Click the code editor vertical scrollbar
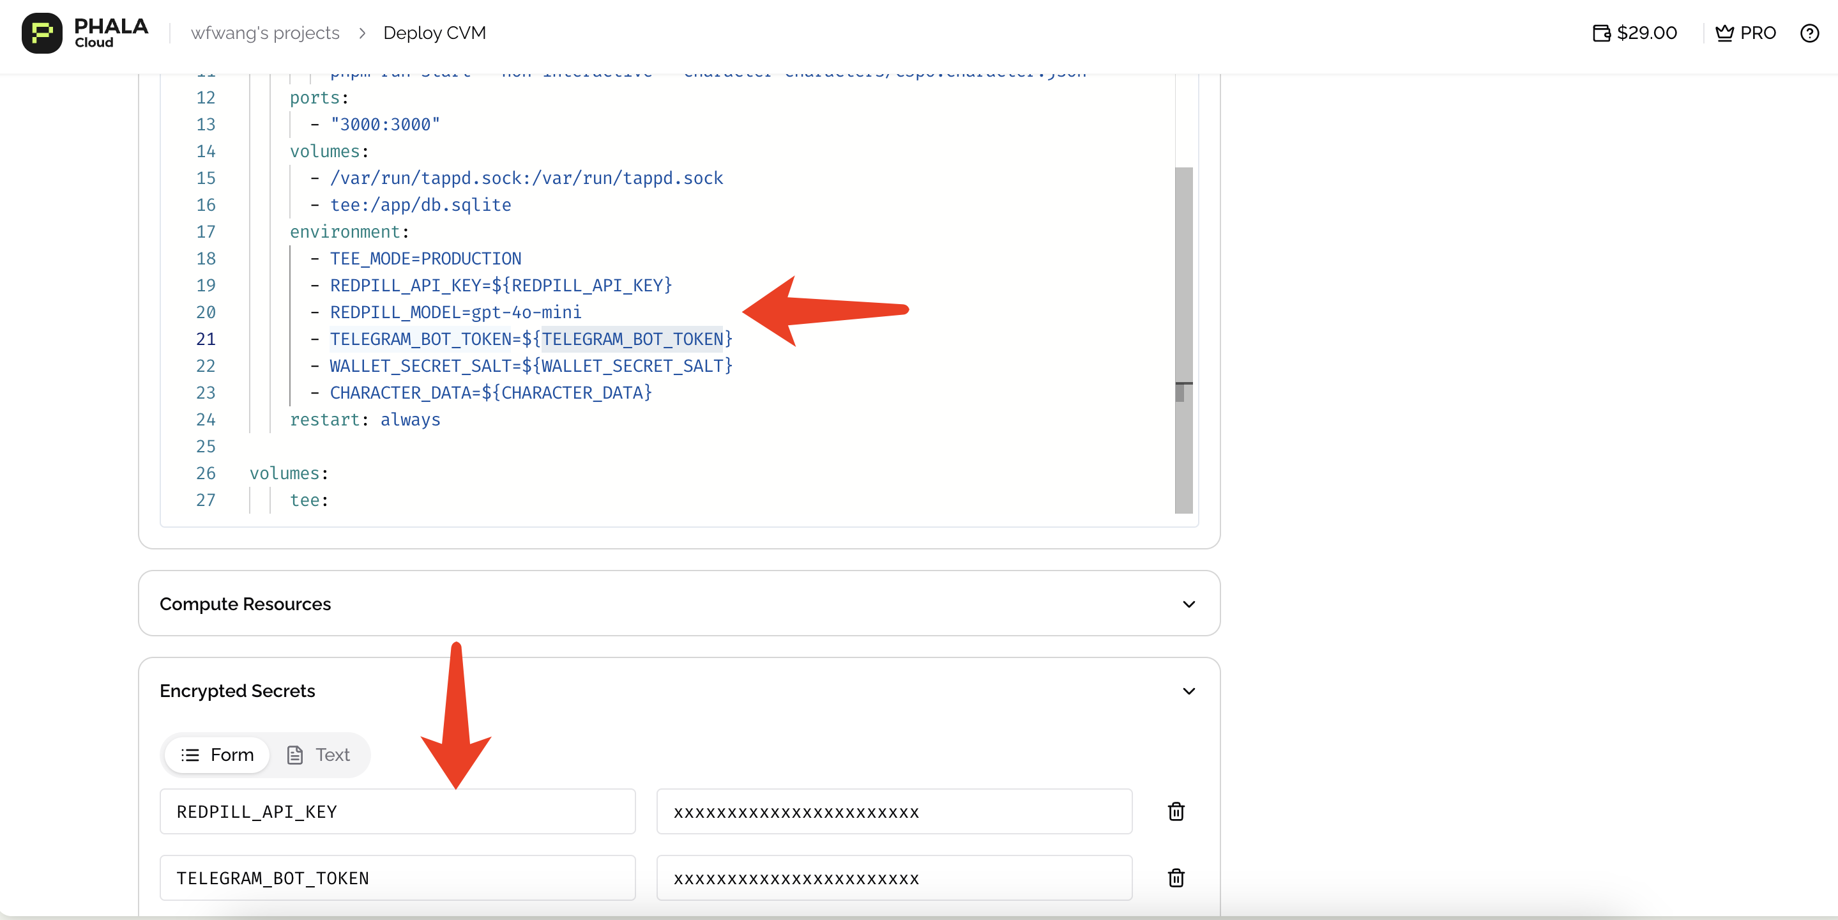Image resolution: width=1838 pixels, height=920 pixels. (1183, 286)
